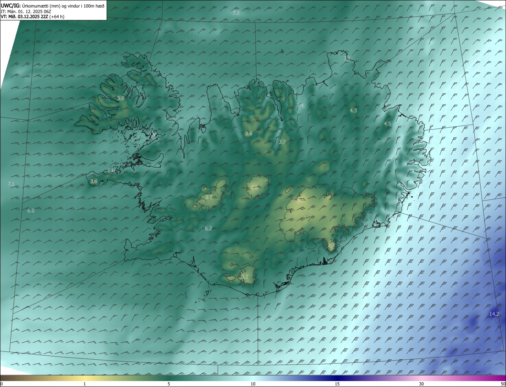The image size is (506, 387).
Task: Pick the light pink color above the 30 tick
Action: coord(421,378)
